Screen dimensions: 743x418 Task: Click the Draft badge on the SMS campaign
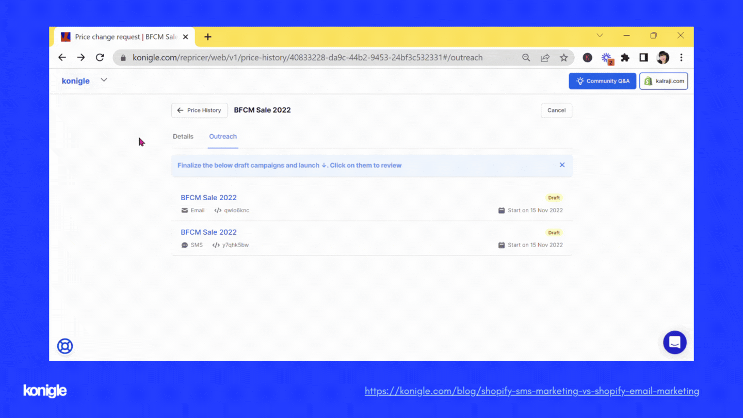554,233
